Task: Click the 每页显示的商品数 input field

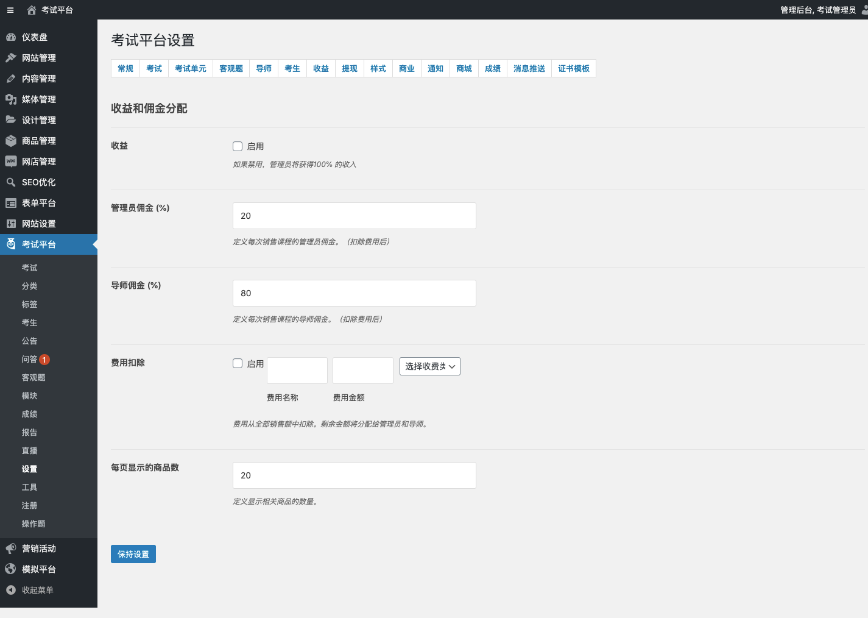Action: 355,475
